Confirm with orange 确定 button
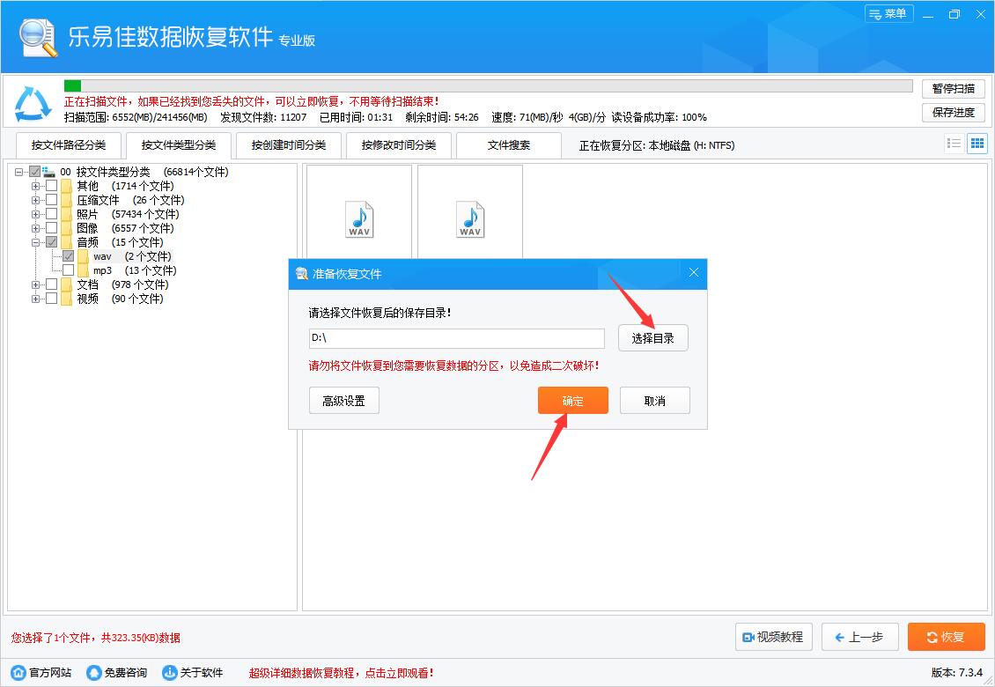The height and width of the screenshot is (687, 995). click(573, 401)
